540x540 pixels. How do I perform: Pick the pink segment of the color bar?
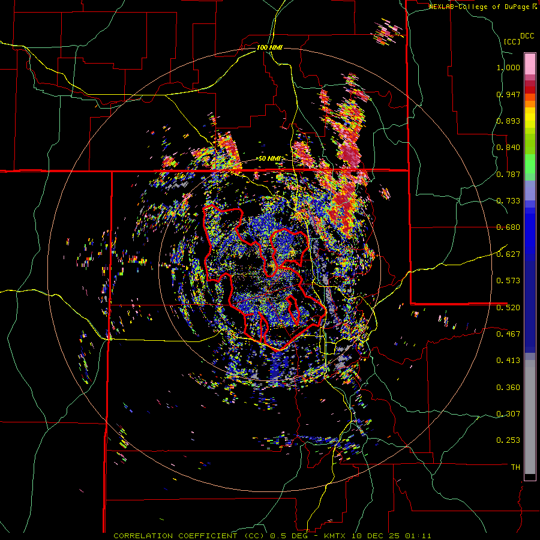530,64
